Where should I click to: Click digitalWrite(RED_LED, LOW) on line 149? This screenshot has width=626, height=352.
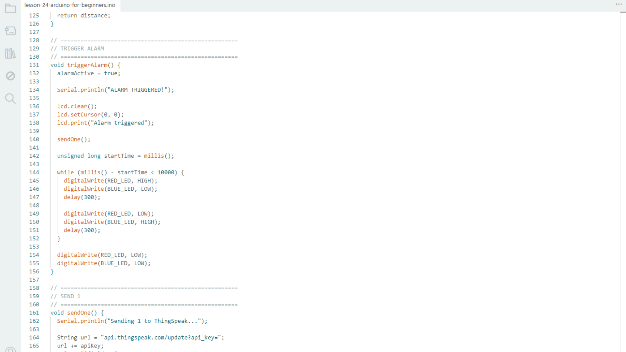click(109, 214)
